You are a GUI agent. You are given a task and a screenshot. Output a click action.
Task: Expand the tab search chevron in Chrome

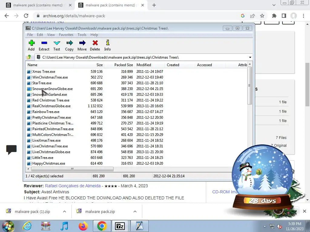click(x=274, y=5)
